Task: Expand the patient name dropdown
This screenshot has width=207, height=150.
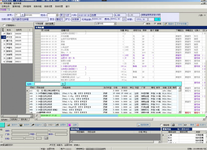Action: [x=57, y=15]
